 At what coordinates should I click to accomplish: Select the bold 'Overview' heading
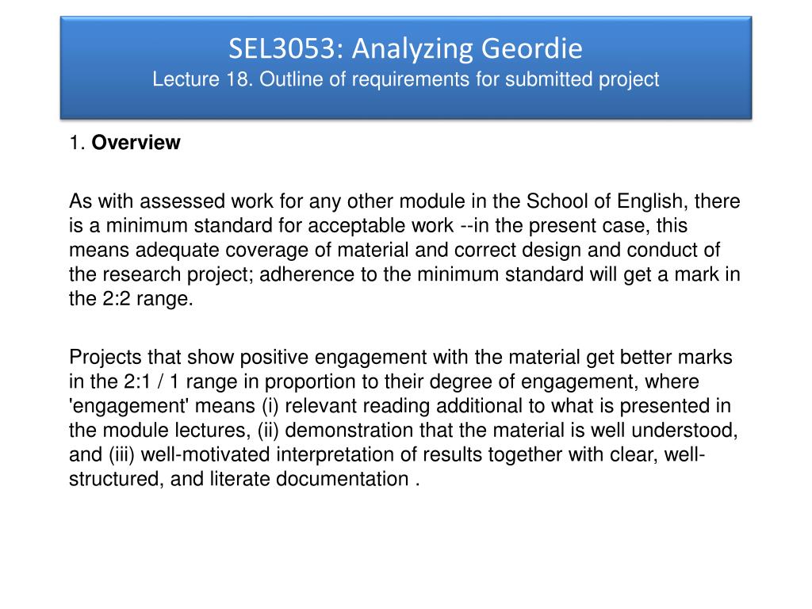(136, 143)
